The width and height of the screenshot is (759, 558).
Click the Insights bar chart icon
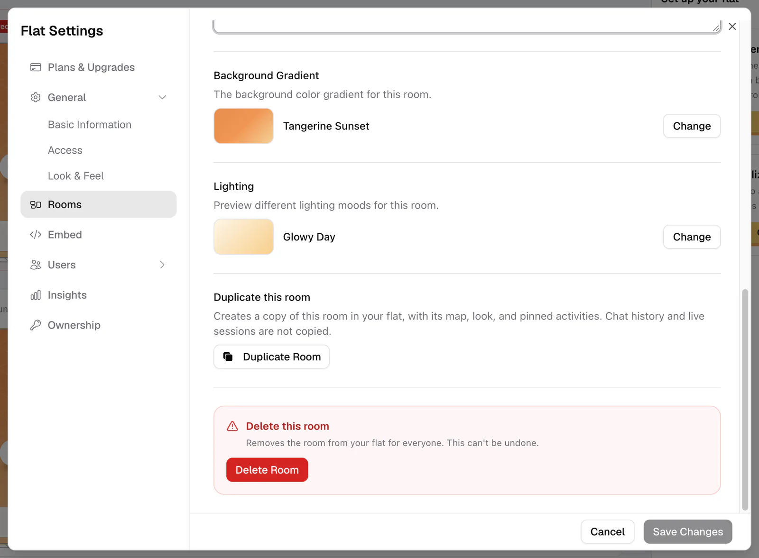(36, 295)
